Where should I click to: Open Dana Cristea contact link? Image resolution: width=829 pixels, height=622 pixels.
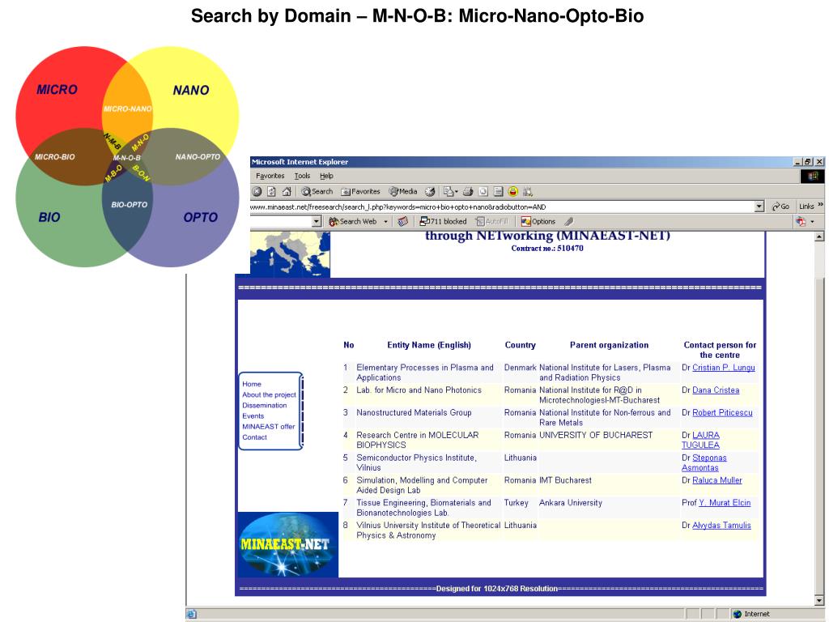click(716, 390)
